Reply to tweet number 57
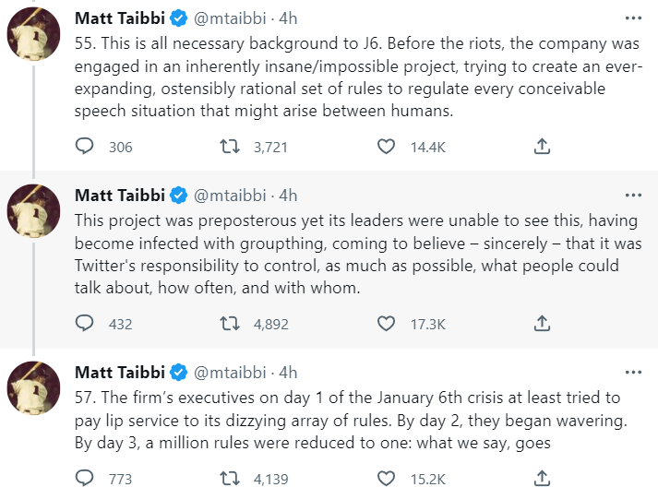658x499 pixels. [84, 479]
